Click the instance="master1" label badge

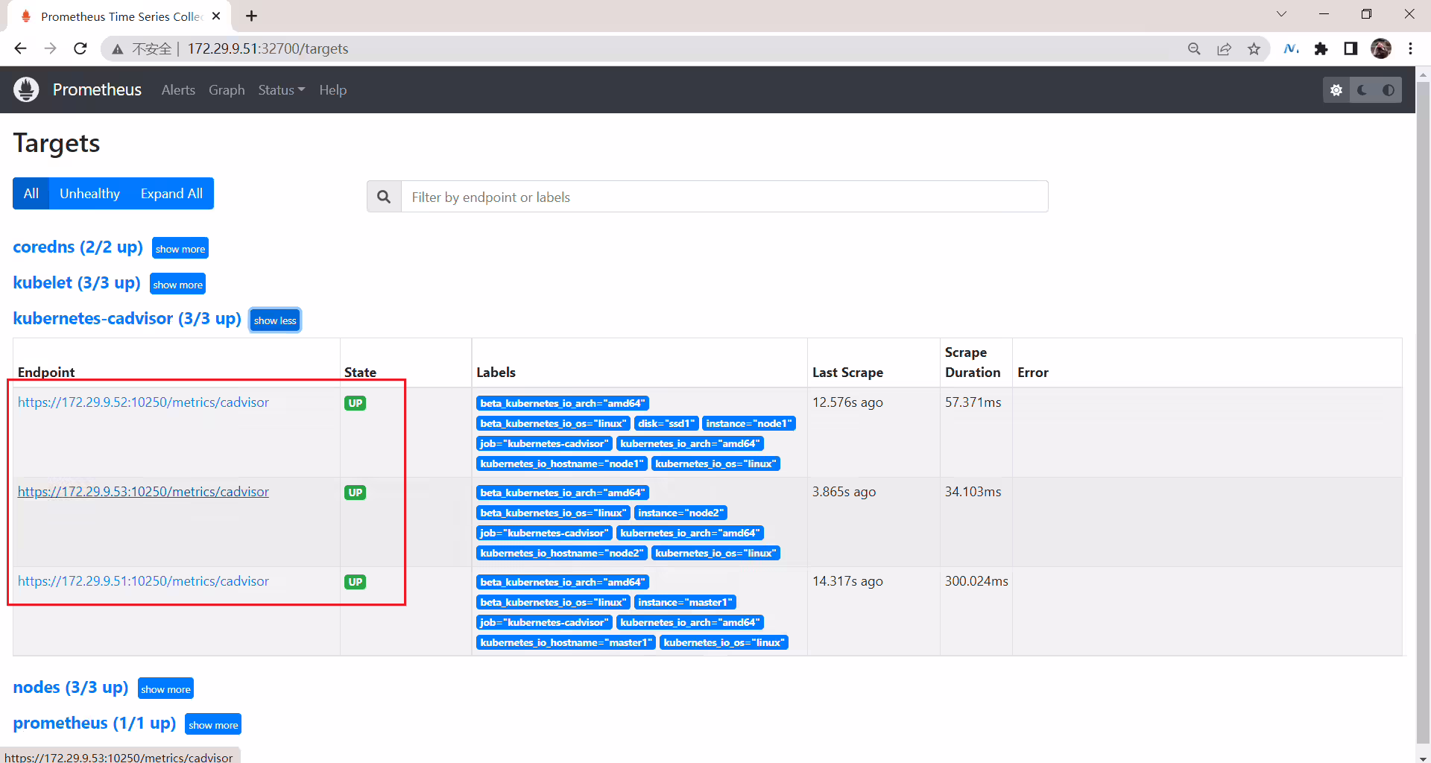click(x=685, y=602)
